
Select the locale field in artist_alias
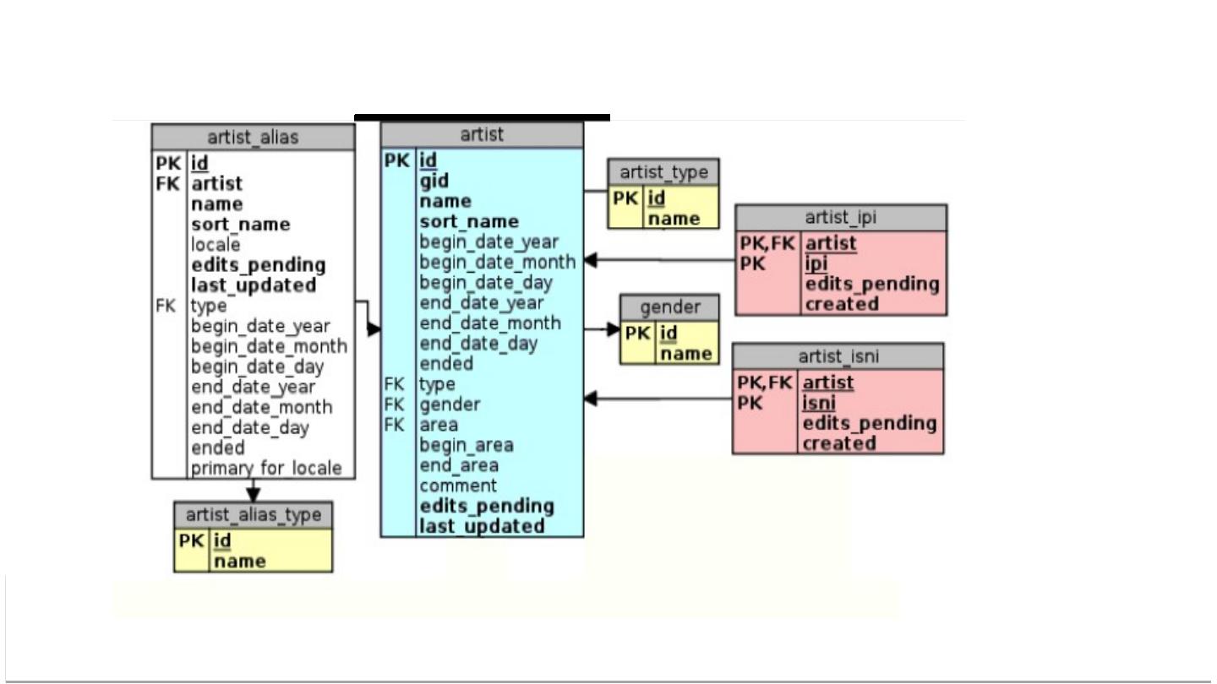pyautogui.click(x=216, y=244)
